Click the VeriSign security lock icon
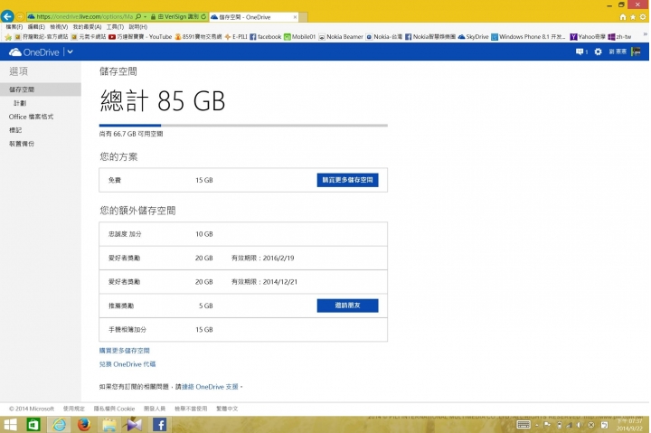Screen dimensions: 651x433 (153, 16)
